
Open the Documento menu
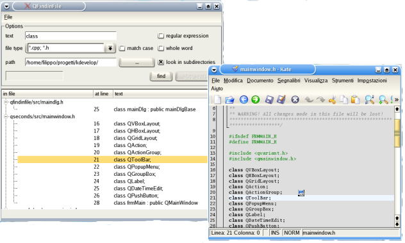[x=260, y=81]
